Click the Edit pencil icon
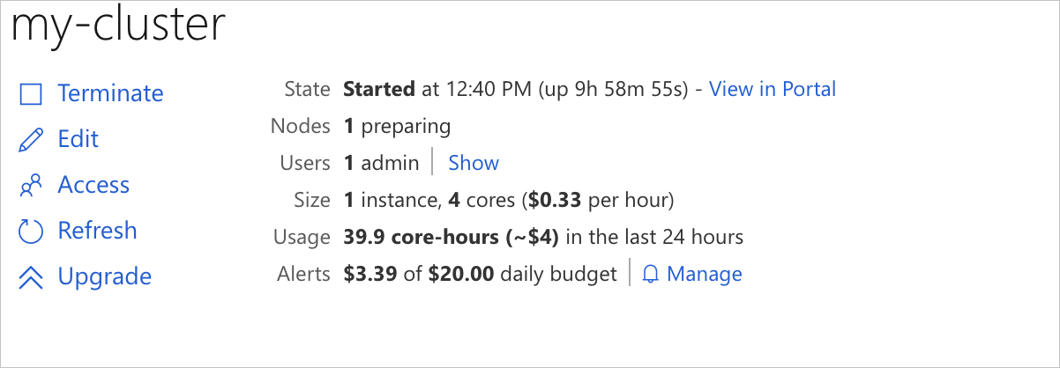 click(31, 140)
